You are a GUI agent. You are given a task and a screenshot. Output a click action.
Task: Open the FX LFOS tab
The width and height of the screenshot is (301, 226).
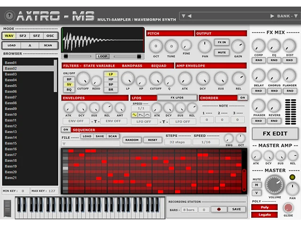click(177, 98)
